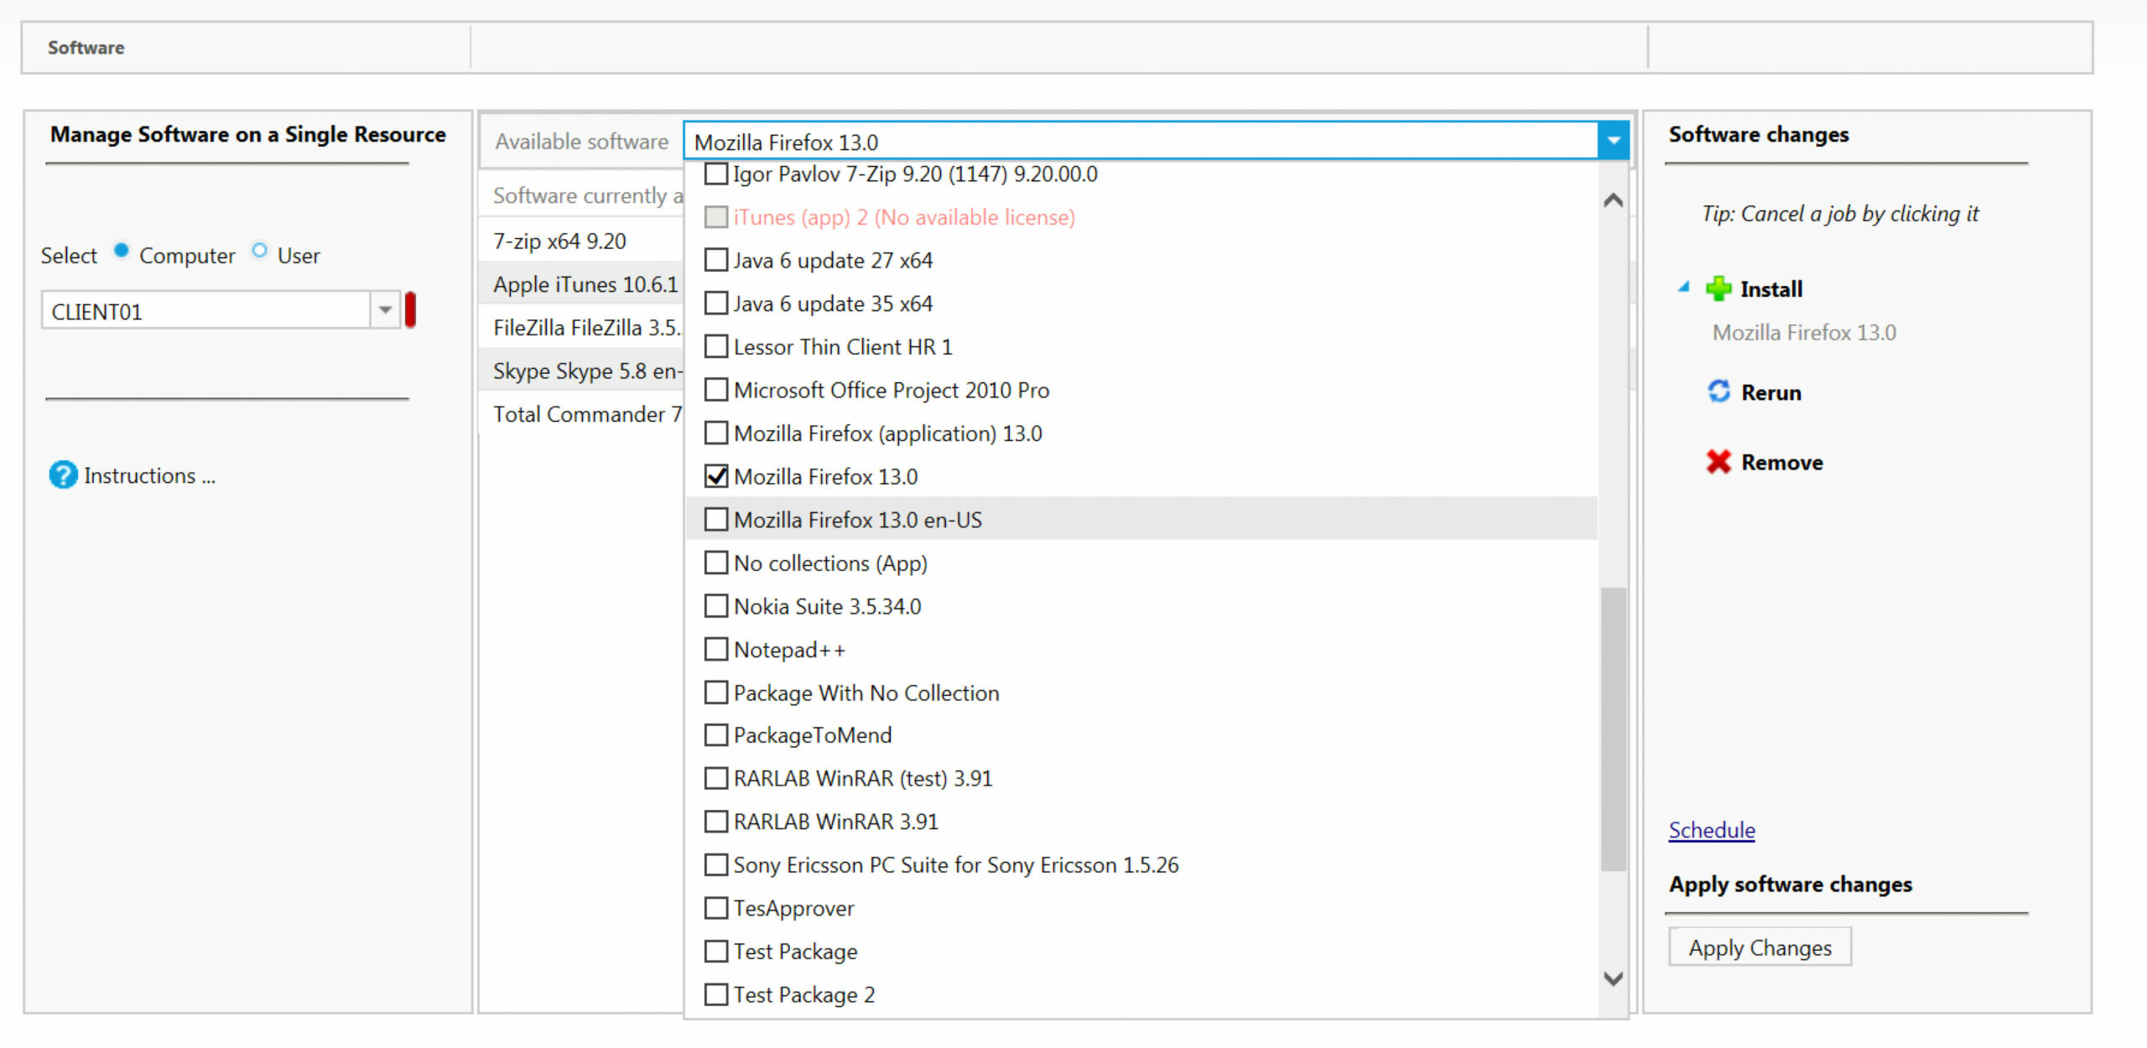
Task: Check Igor Pavlov 7-Zip 9.20 checkbox
Action: [x=715, y=174]
